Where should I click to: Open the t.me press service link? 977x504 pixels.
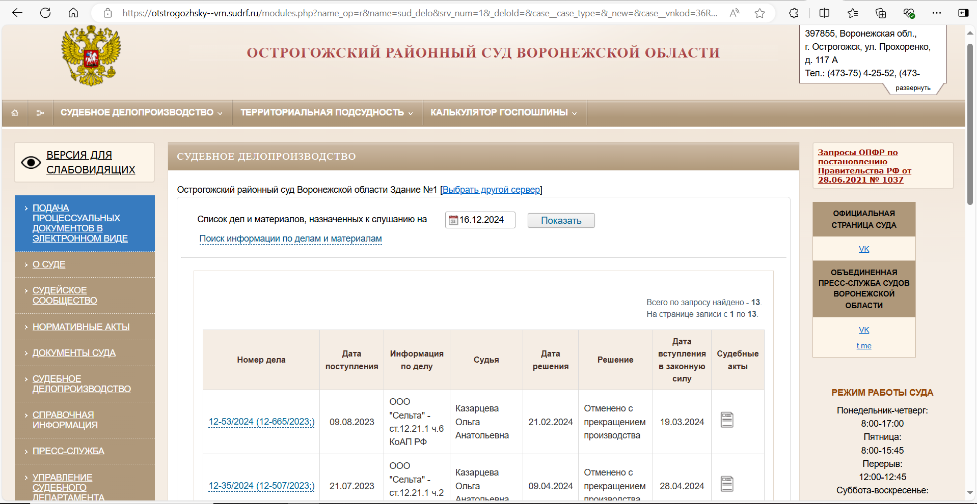click(x=864, y=346)
